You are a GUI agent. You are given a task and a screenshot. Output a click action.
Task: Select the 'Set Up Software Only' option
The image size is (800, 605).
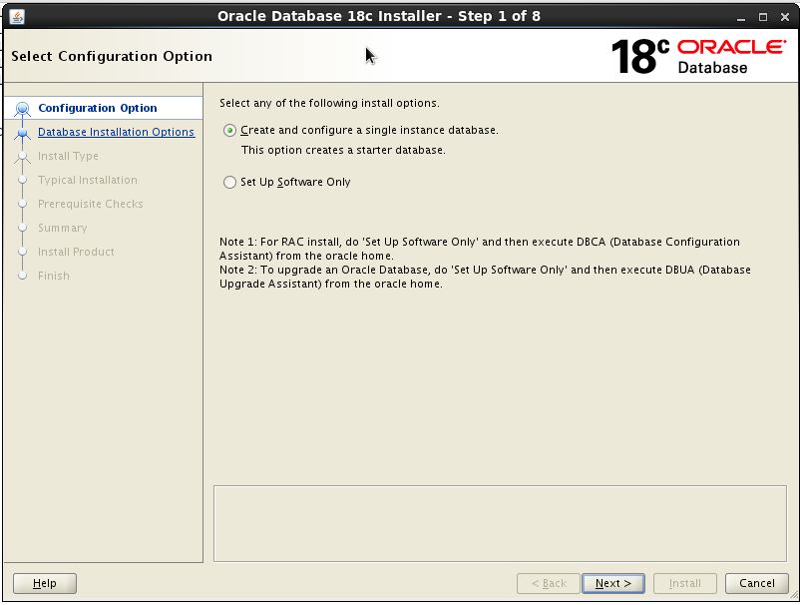229,183
